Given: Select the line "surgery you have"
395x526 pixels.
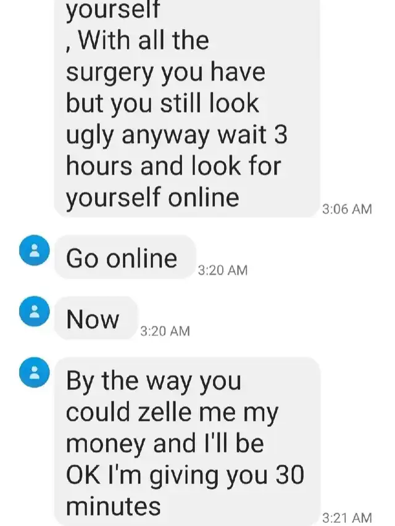Looking at the screenshot, I should pyautogui.click(x=165, y=73).
